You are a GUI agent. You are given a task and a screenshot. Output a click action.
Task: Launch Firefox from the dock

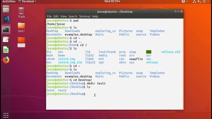point(6,60)
